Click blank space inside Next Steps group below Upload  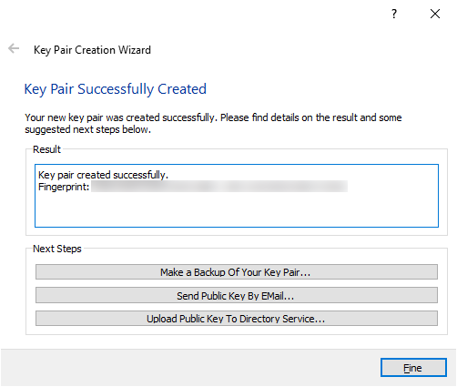237,331
